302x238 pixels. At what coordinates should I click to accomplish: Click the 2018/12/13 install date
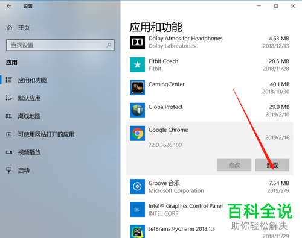point(276,46)
